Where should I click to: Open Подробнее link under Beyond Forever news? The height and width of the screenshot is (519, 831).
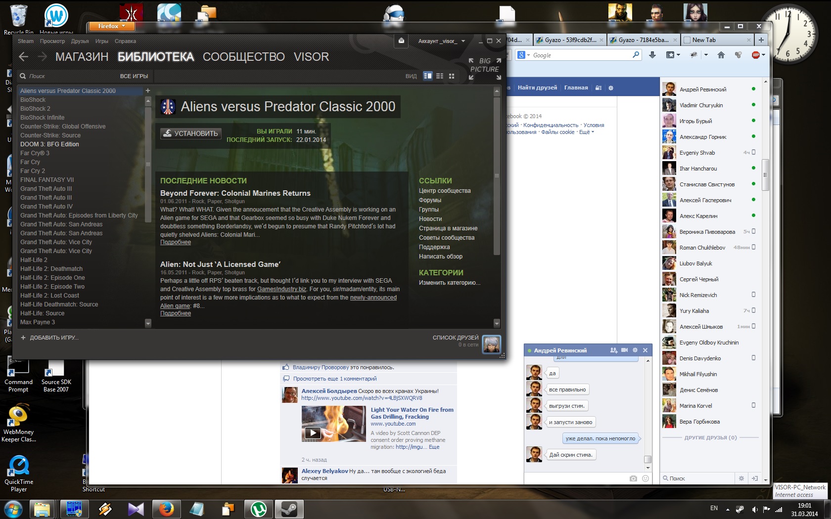click(176, 242)
